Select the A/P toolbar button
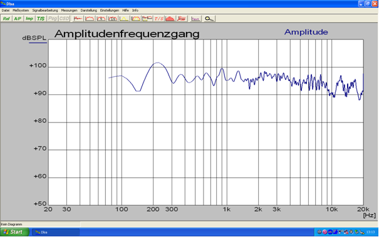The image size is (379, 237). point(18,19)
